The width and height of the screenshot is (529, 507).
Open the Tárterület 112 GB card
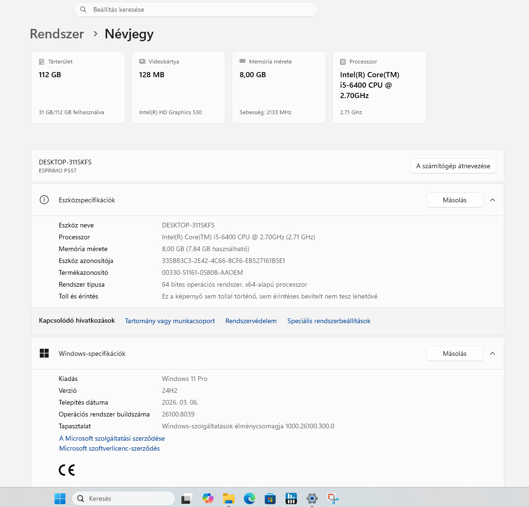(x=78, y=87)
